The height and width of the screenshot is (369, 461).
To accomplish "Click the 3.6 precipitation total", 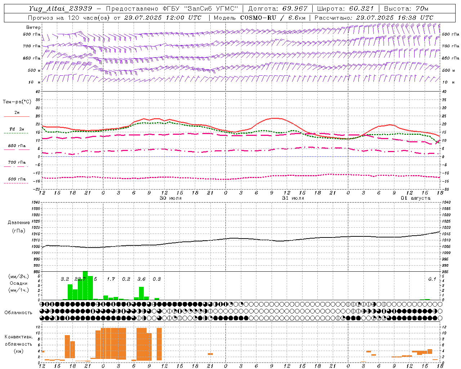I will [x=142, y=279].
